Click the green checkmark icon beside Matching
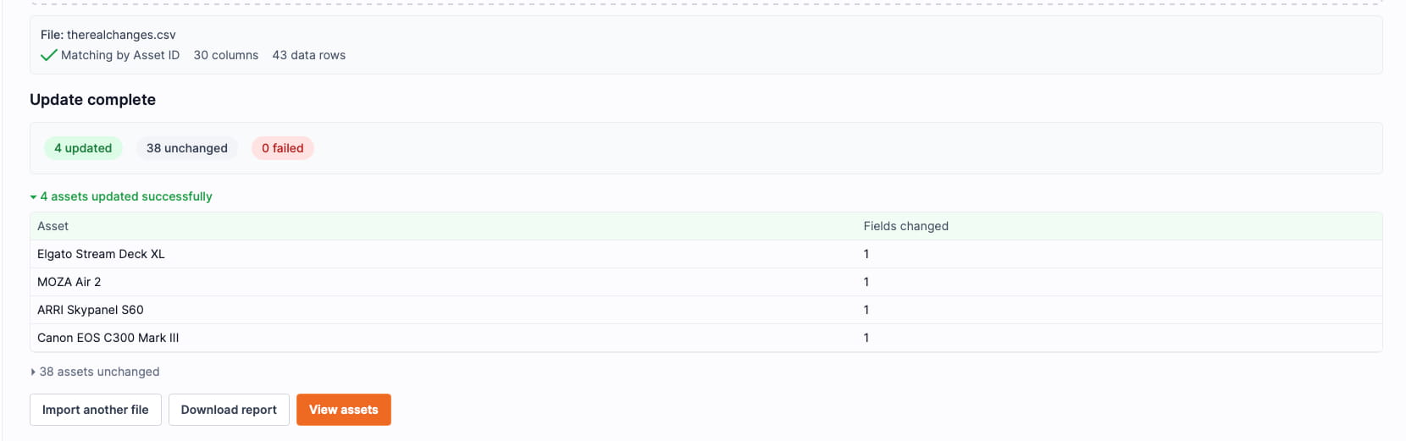This screenshot has width=1406, height=441. point(48,55)
